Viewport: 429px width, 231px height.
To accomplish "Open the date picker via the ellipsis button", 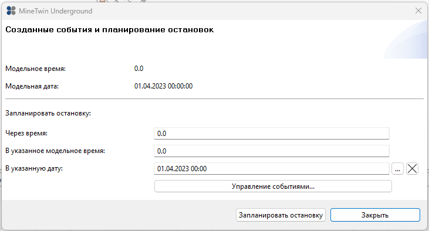I will click(x=397, y=169).
